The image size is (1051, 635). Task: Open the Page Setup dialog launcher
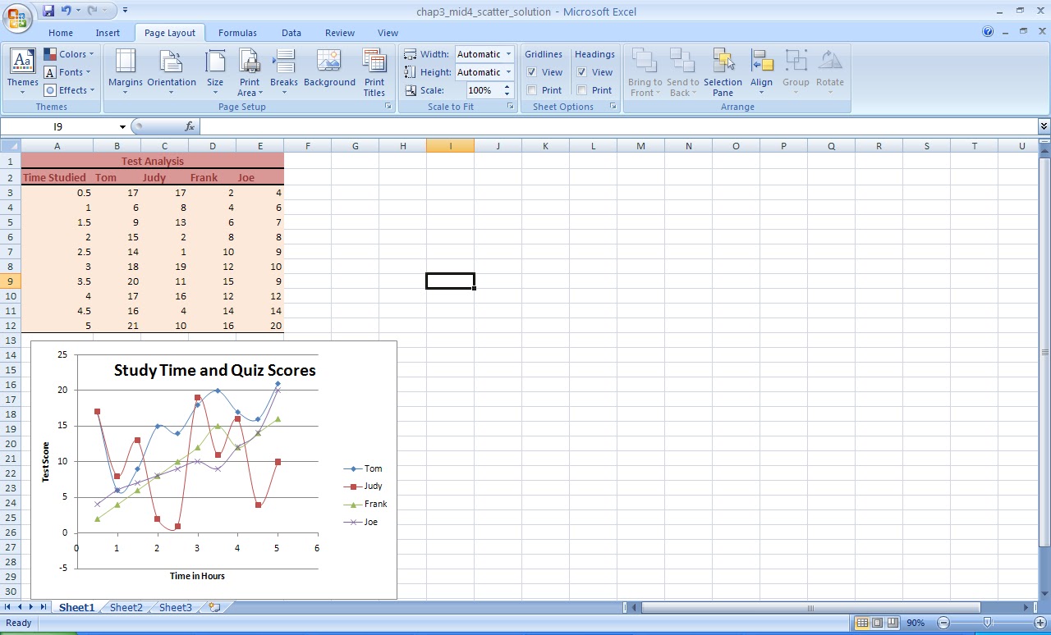[x=388, y=107]
